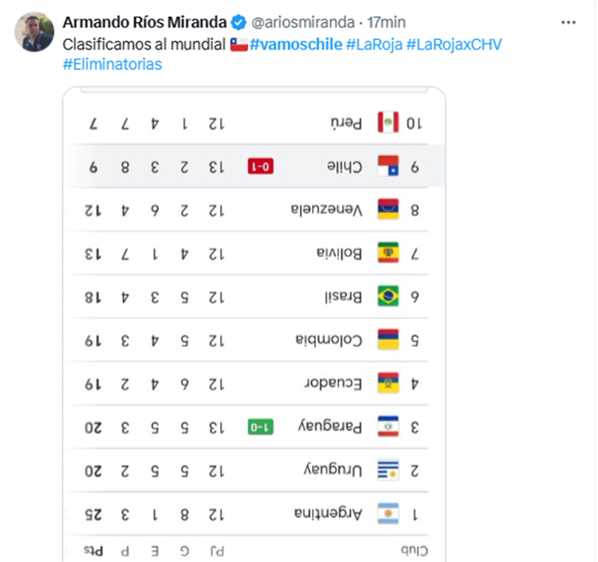Click the Brasil flag icon
598x562 pixels.
389,296
